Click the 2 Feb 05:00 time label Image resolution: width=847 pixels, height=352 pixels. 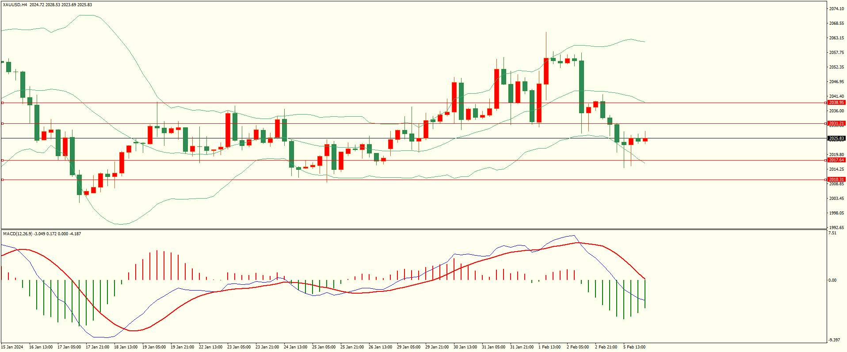578,347
